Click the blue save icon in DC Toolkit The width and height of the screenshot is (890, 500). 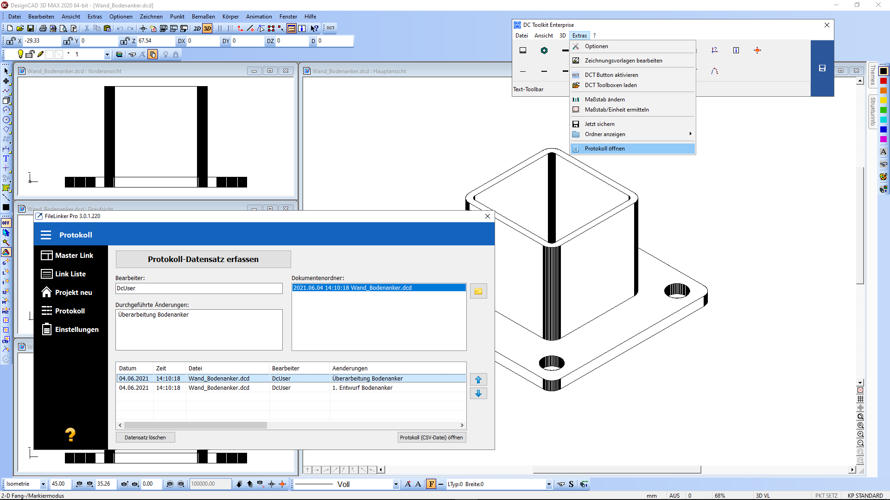[822, 68]
